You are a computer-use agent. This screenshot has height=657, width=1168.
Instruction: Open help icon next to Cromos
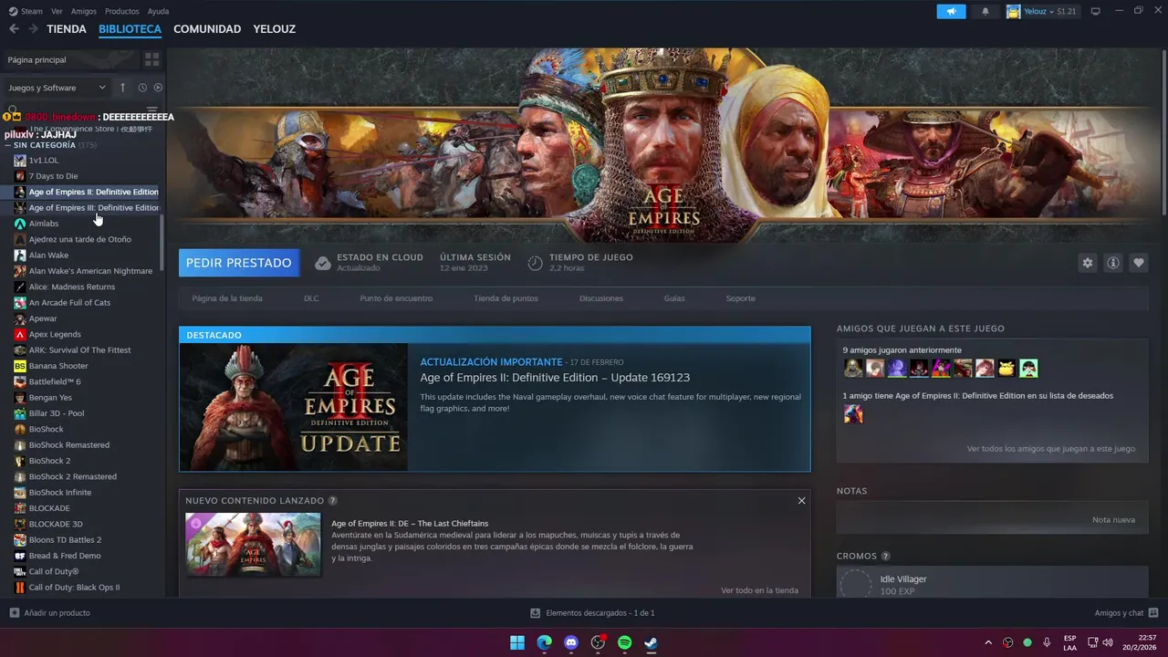click(x=885, y=557)
